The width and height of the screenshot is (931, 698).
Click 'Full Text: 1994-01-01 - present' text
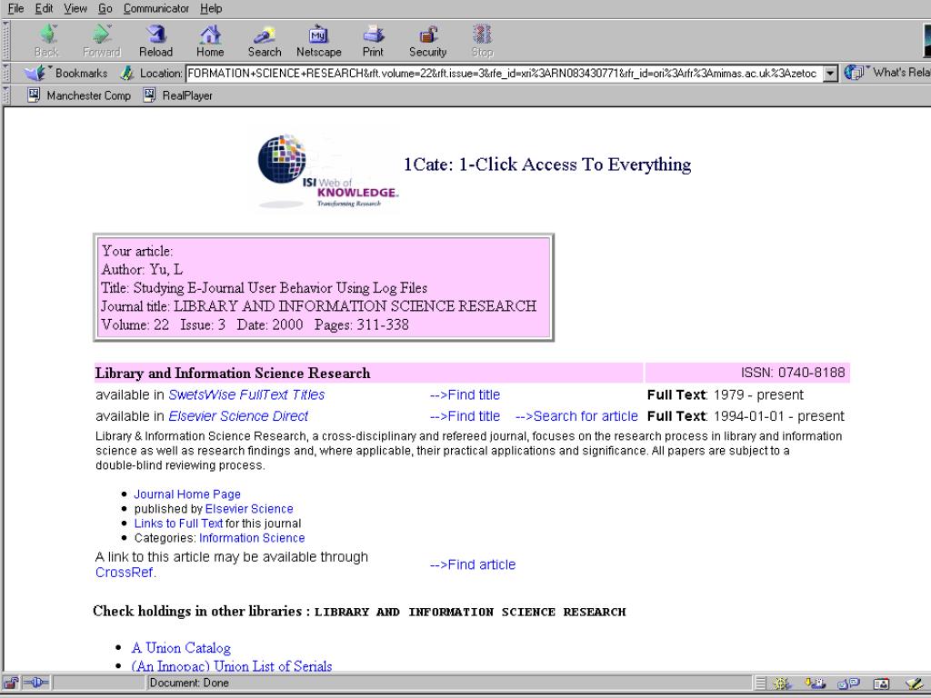point(746,416)
